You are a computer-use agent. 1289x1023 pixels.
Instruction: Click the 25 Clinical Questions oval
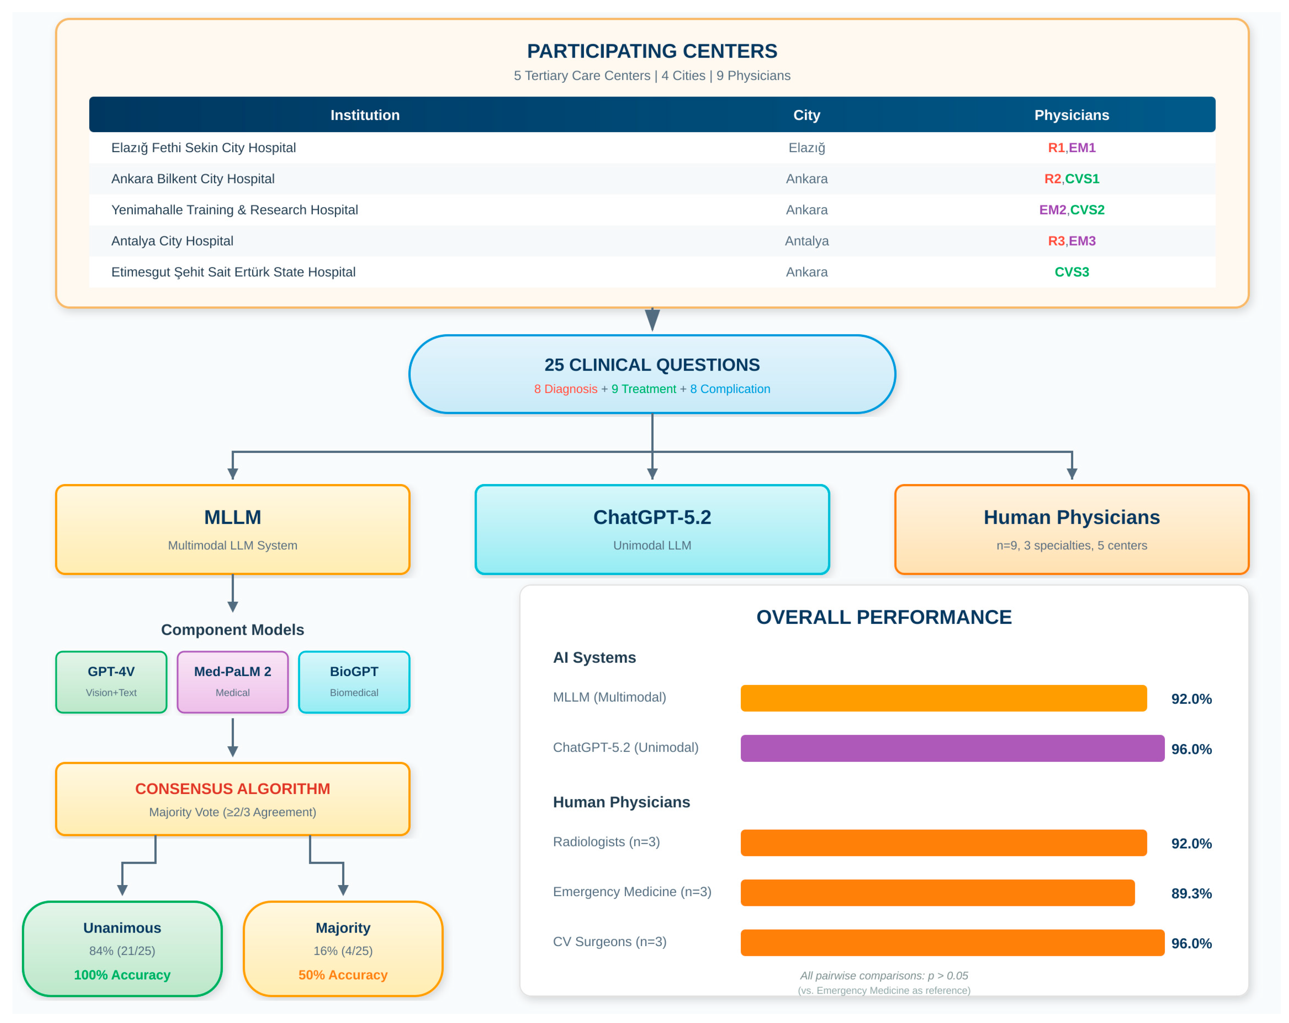[x=652, y=374]
